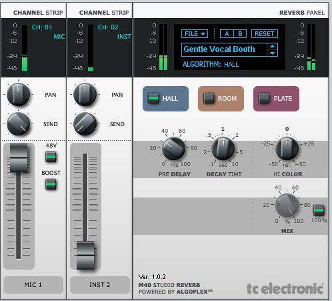Toggle the 48V phantom power switch
332x301 pixels.
[51, 157]
